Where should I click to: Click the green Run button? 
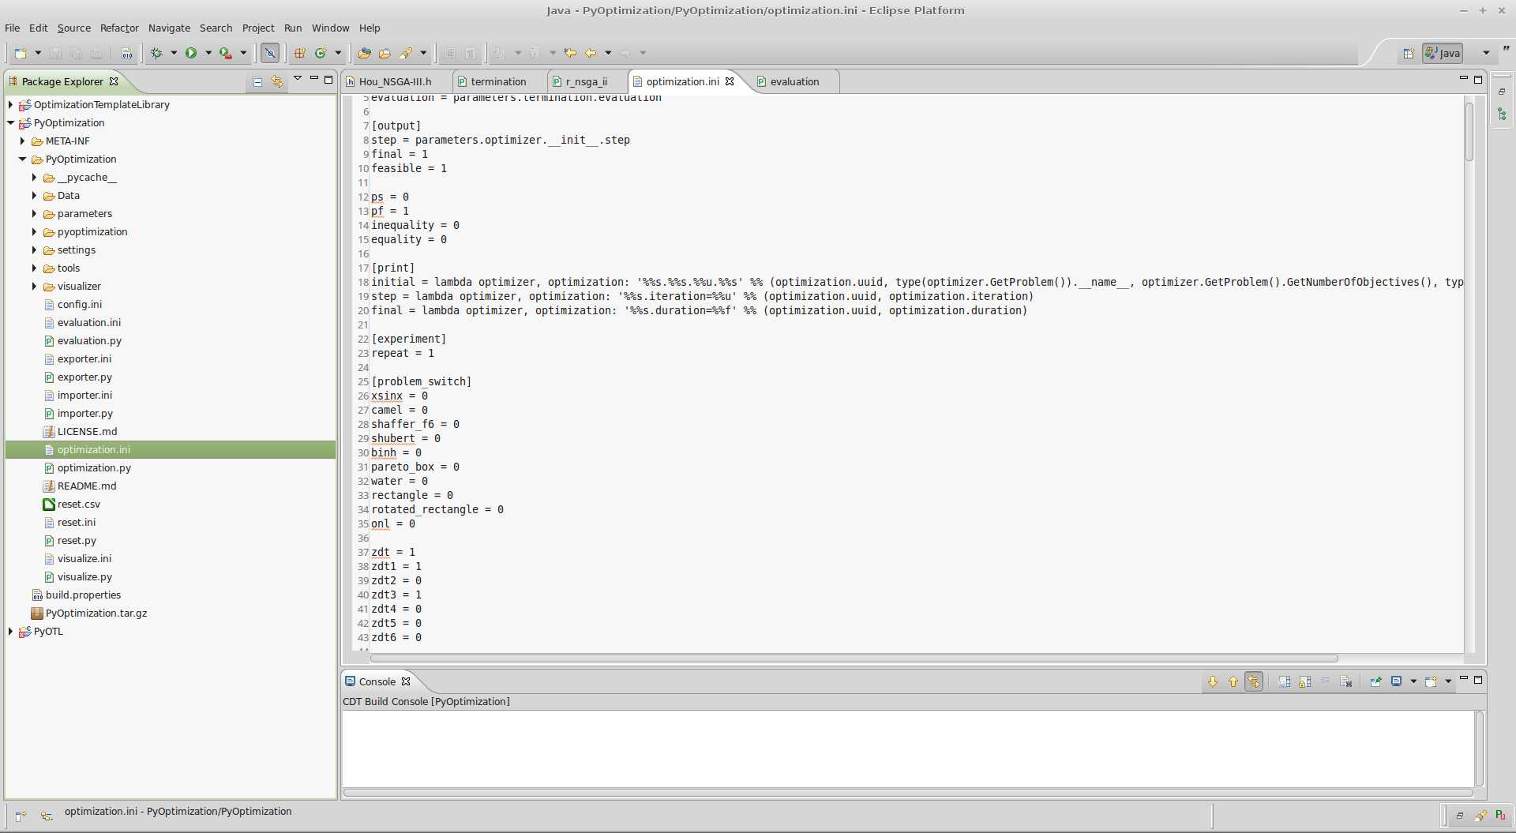coord(191,53)
